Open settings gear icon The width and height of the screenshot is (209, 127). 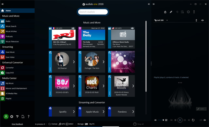point(12,117)
